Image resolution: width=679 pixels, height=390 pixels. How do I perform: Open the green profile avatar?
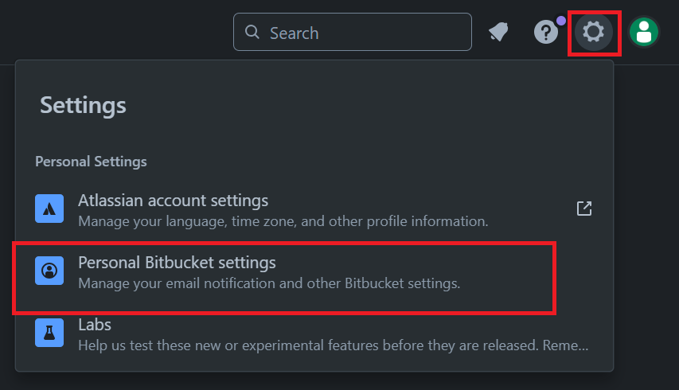[644, 33]
